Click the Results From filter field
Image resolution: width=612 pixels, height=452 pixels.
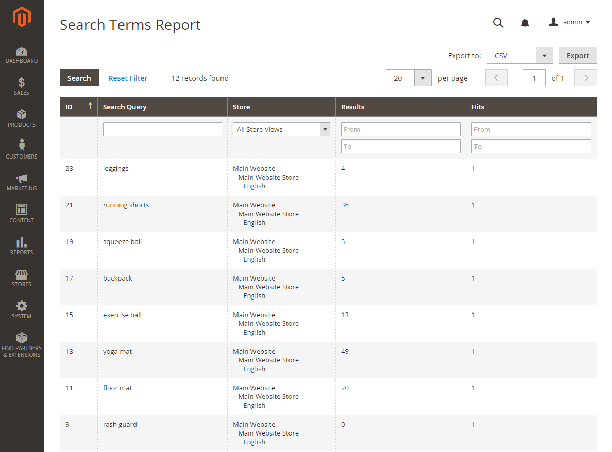[400, 130]
